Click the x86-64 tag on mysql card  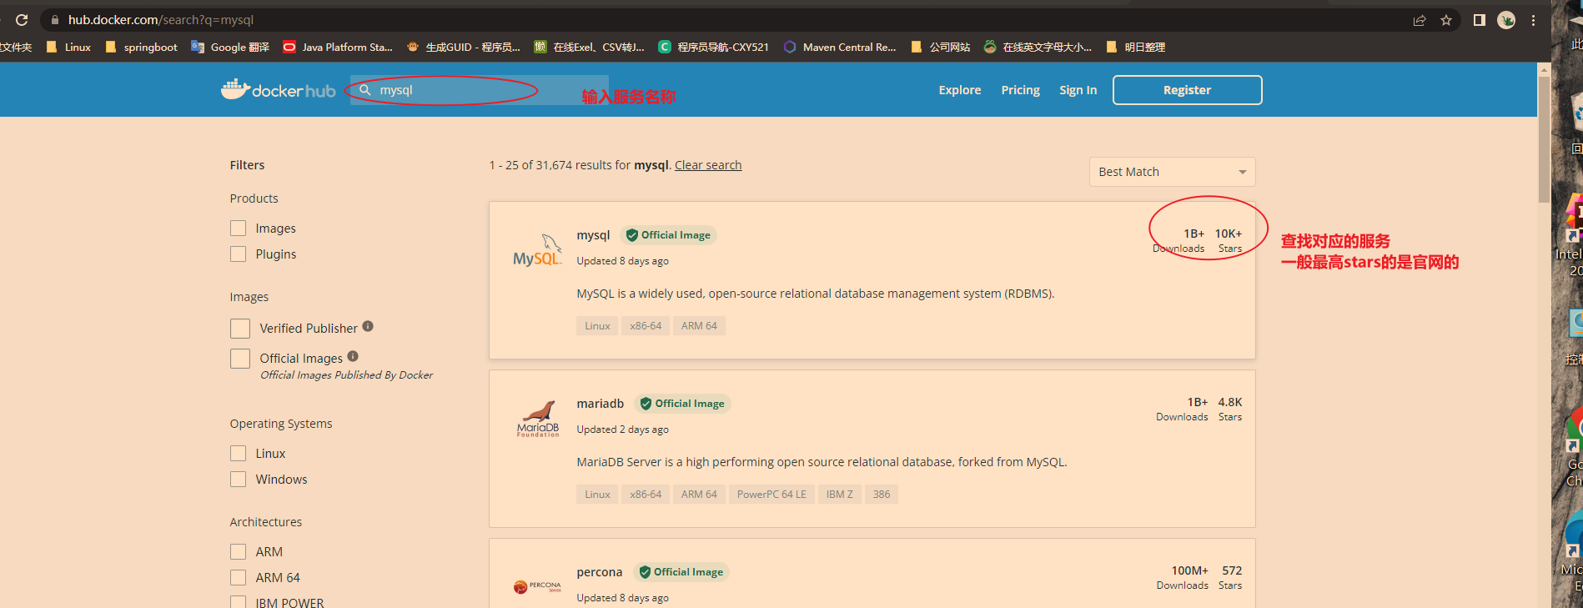(646, 326)
